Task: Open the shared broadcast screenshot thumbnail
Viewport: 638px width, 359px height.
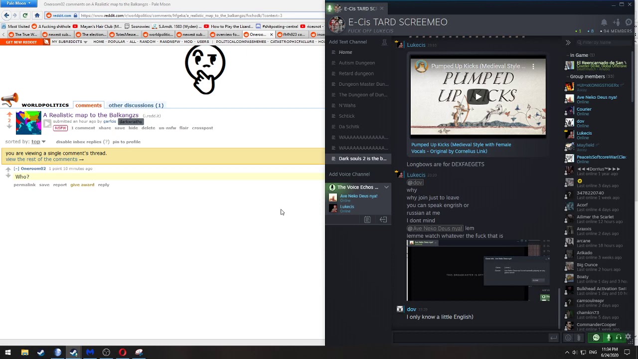Action: (478, 270)
